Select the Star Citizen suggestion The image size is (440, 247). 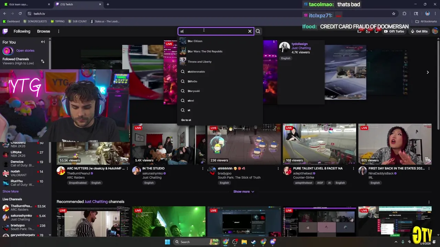[220, 41]
